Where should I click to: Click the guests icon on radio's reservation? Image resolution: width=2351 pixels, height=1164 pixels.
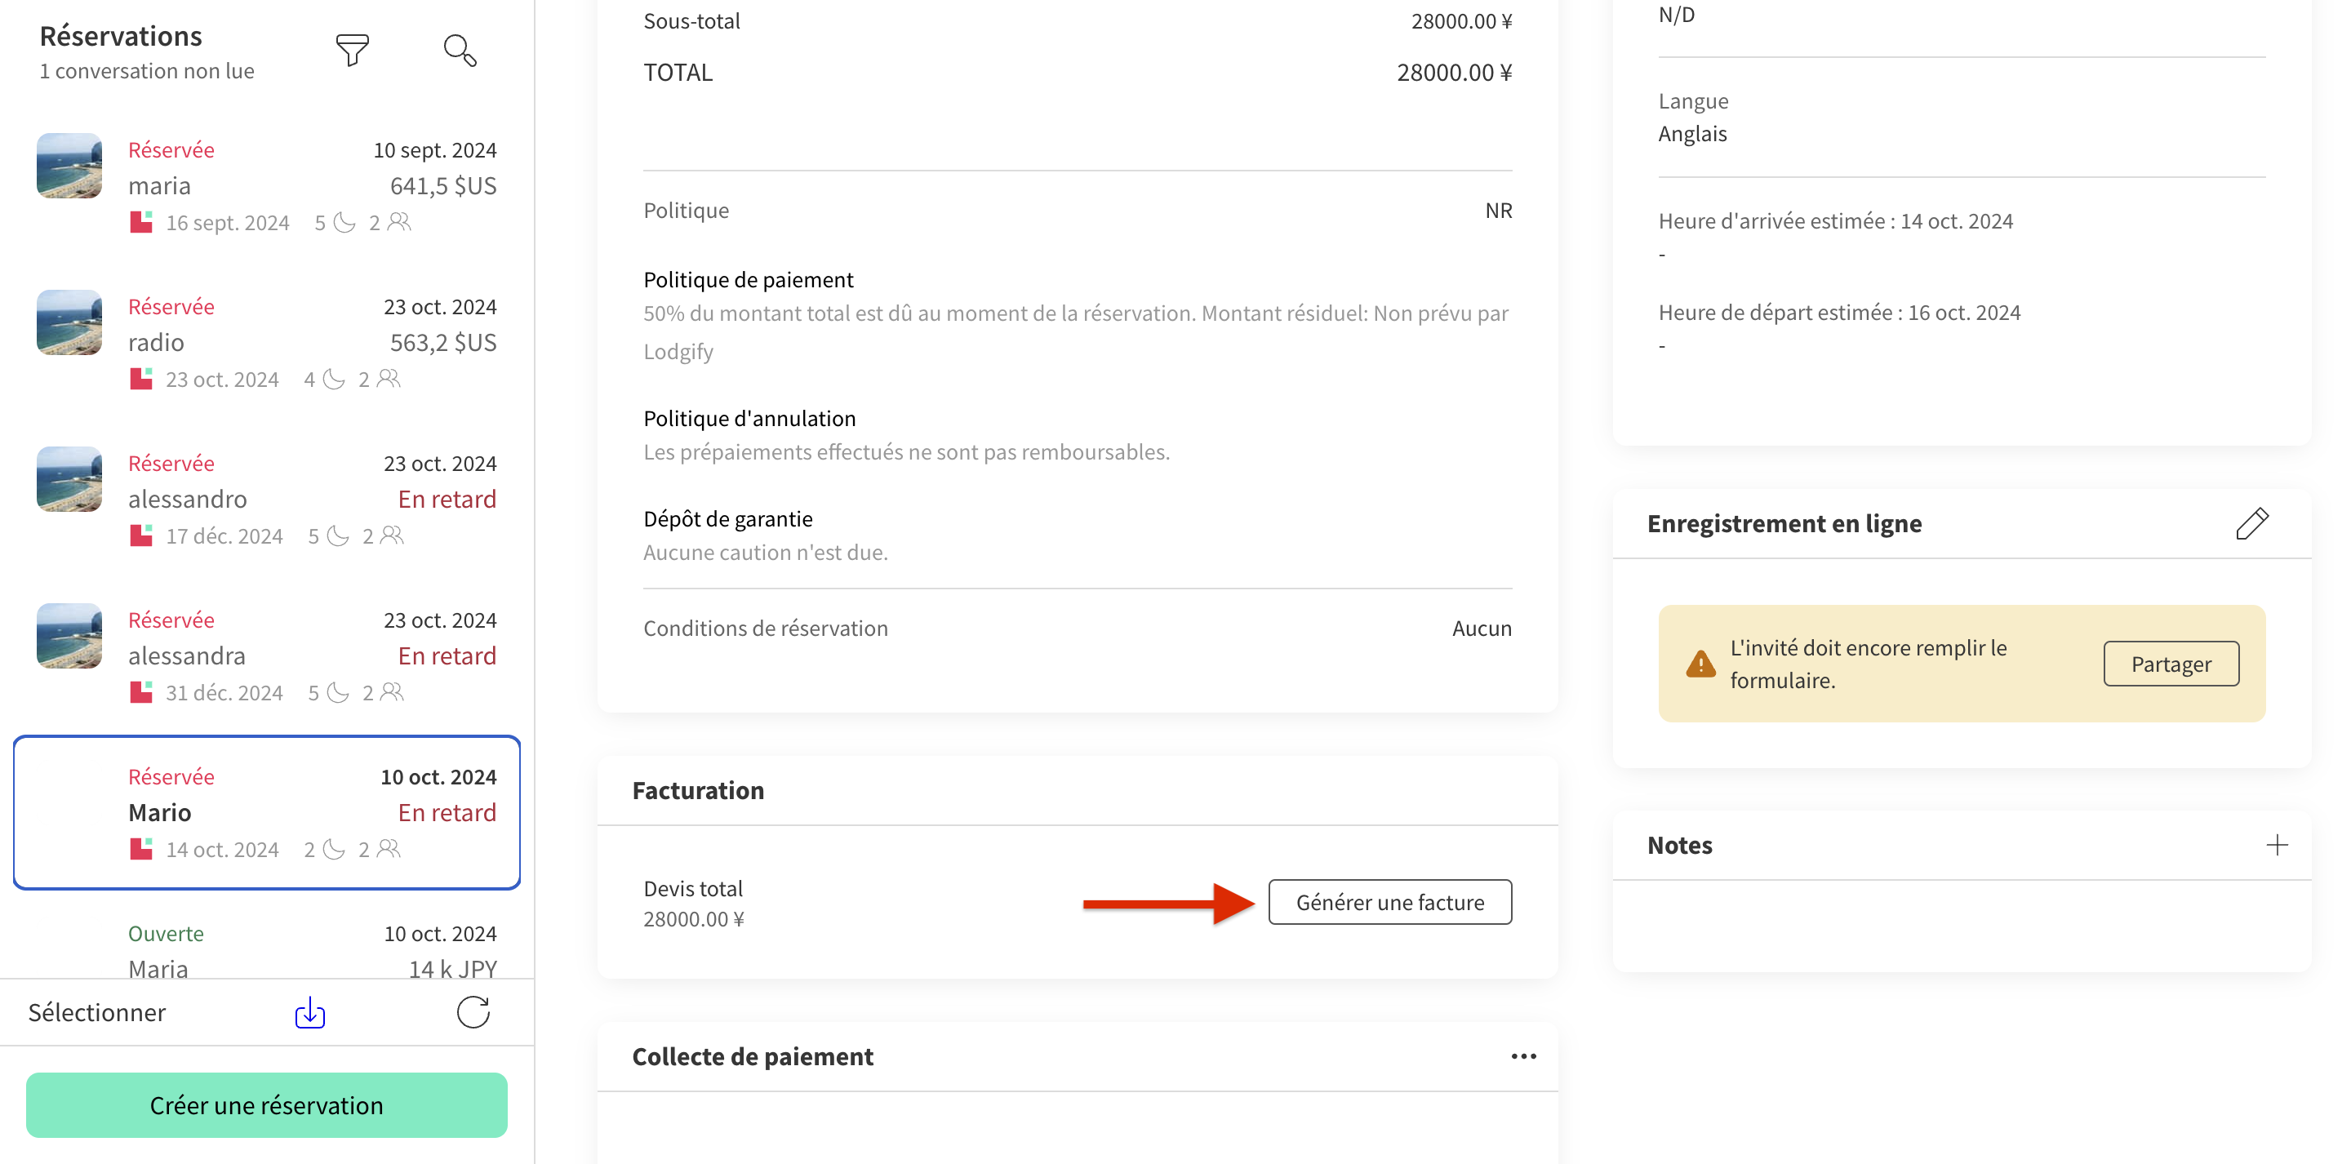point(389,379)
